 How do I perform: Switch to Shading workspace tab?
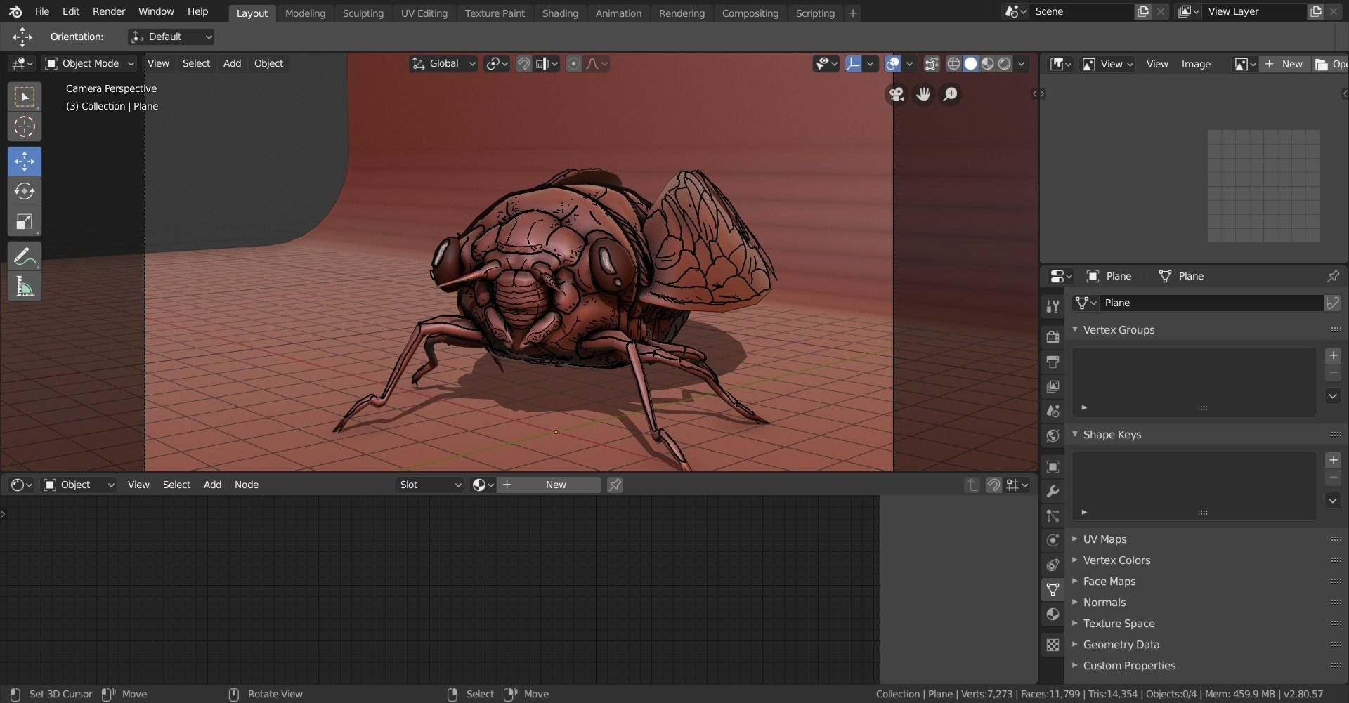560,13
